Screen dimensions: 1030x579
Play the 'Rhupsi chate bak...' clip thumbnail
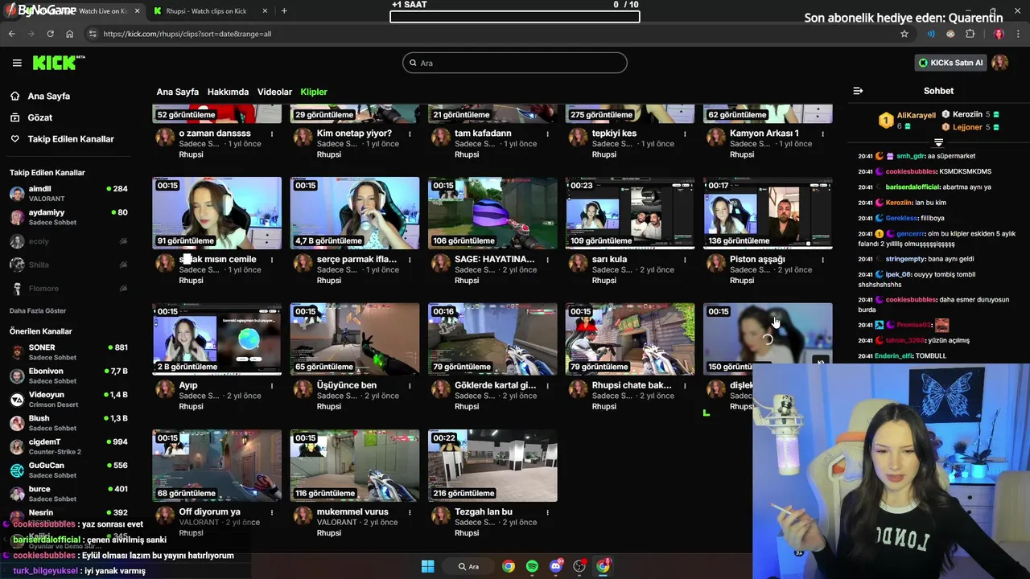point(630,339)
